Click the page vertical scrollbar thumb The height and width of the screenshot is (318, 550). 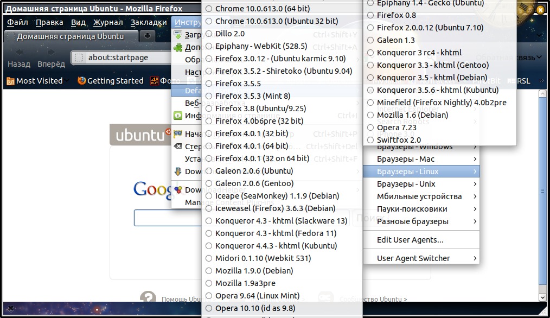pos(542,191)
